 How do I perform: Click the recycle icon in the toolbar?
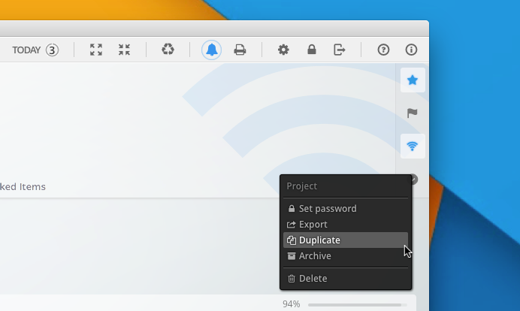(x=168, y=50)
